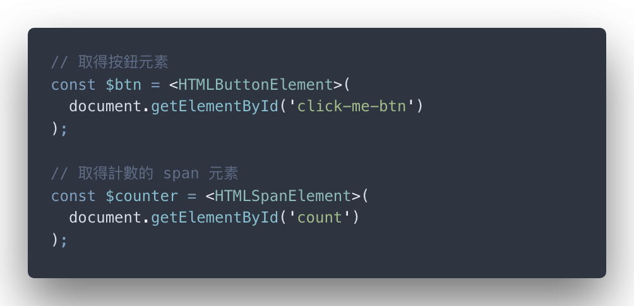Click the HTMLButtonElement type name
Image resolution: width=634 pixels, height=306 pixels.
255,85
